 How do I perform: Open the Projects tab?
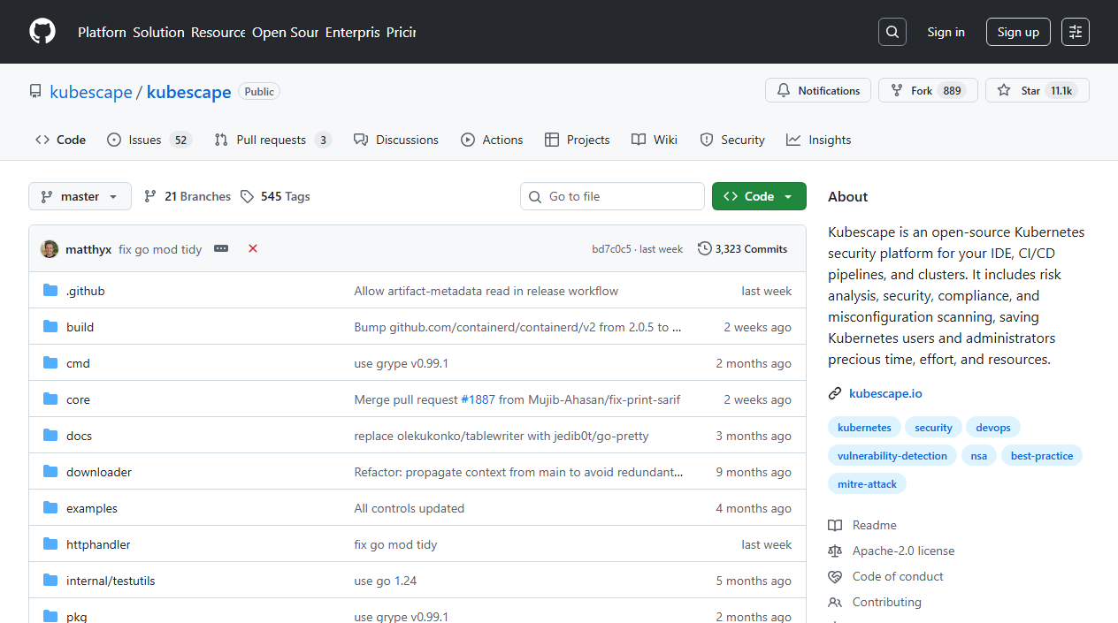[578, 140]
